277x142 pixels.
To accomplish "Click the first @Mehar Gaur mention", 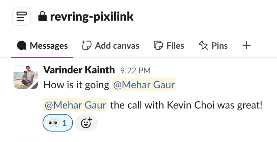I will pos(144,85).
